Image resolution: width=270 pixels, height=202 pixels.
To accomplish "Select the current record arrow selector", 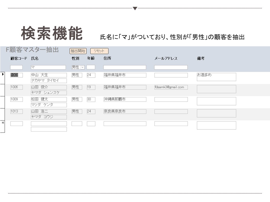I will pos(3,75).
